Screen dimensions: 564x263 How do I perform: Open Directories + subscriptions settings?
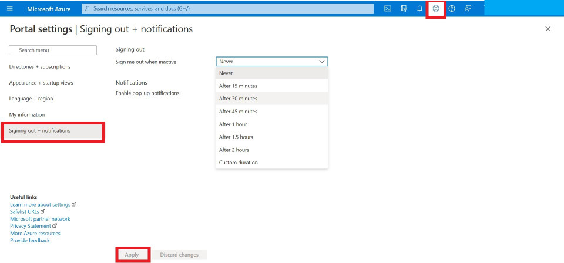pyautogui.click(x=40, y=67)
